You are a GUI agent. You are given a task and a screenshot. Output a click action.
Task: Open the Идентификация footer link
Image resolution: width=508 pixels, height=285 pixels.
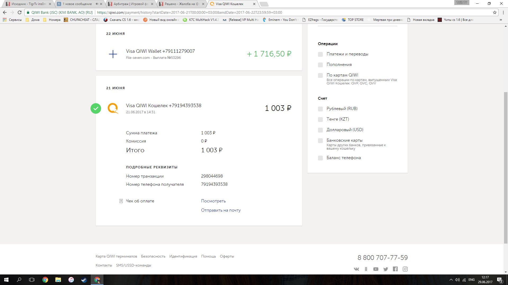[183, 256]
